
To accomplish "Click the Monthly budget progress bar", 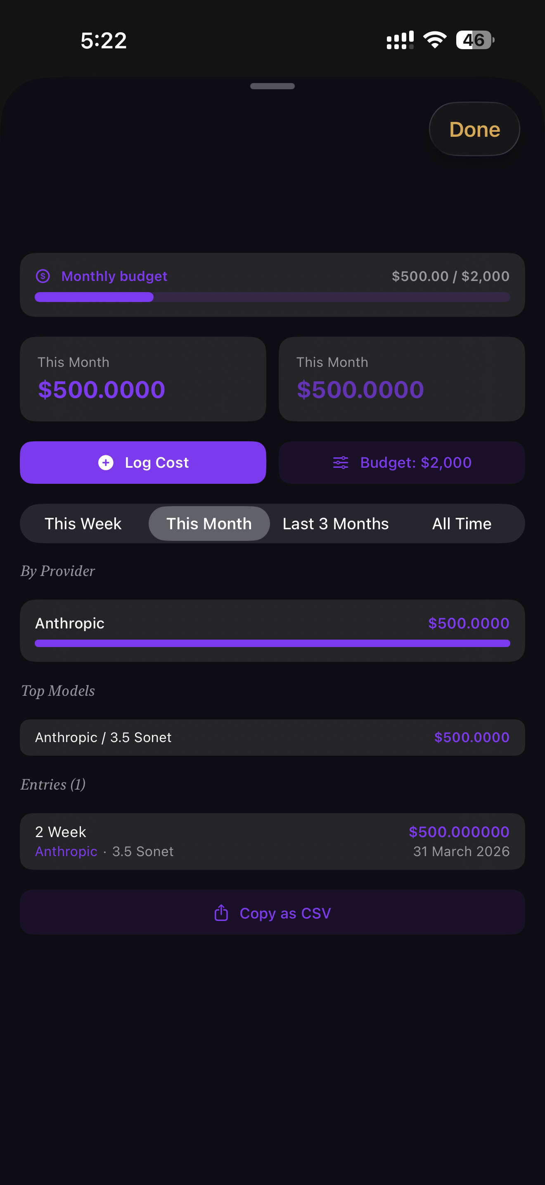I will [x=272, y=297].
